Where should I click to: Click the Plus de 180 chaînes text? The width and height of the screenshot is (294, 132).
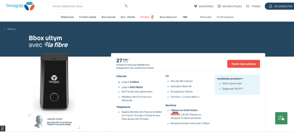click(182, 81)
